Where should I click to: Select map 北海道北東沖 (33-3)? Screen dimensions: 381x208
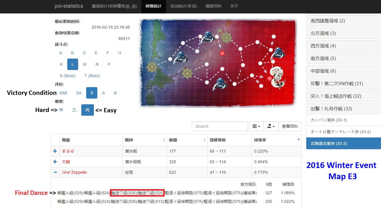[x=344, y=143]
